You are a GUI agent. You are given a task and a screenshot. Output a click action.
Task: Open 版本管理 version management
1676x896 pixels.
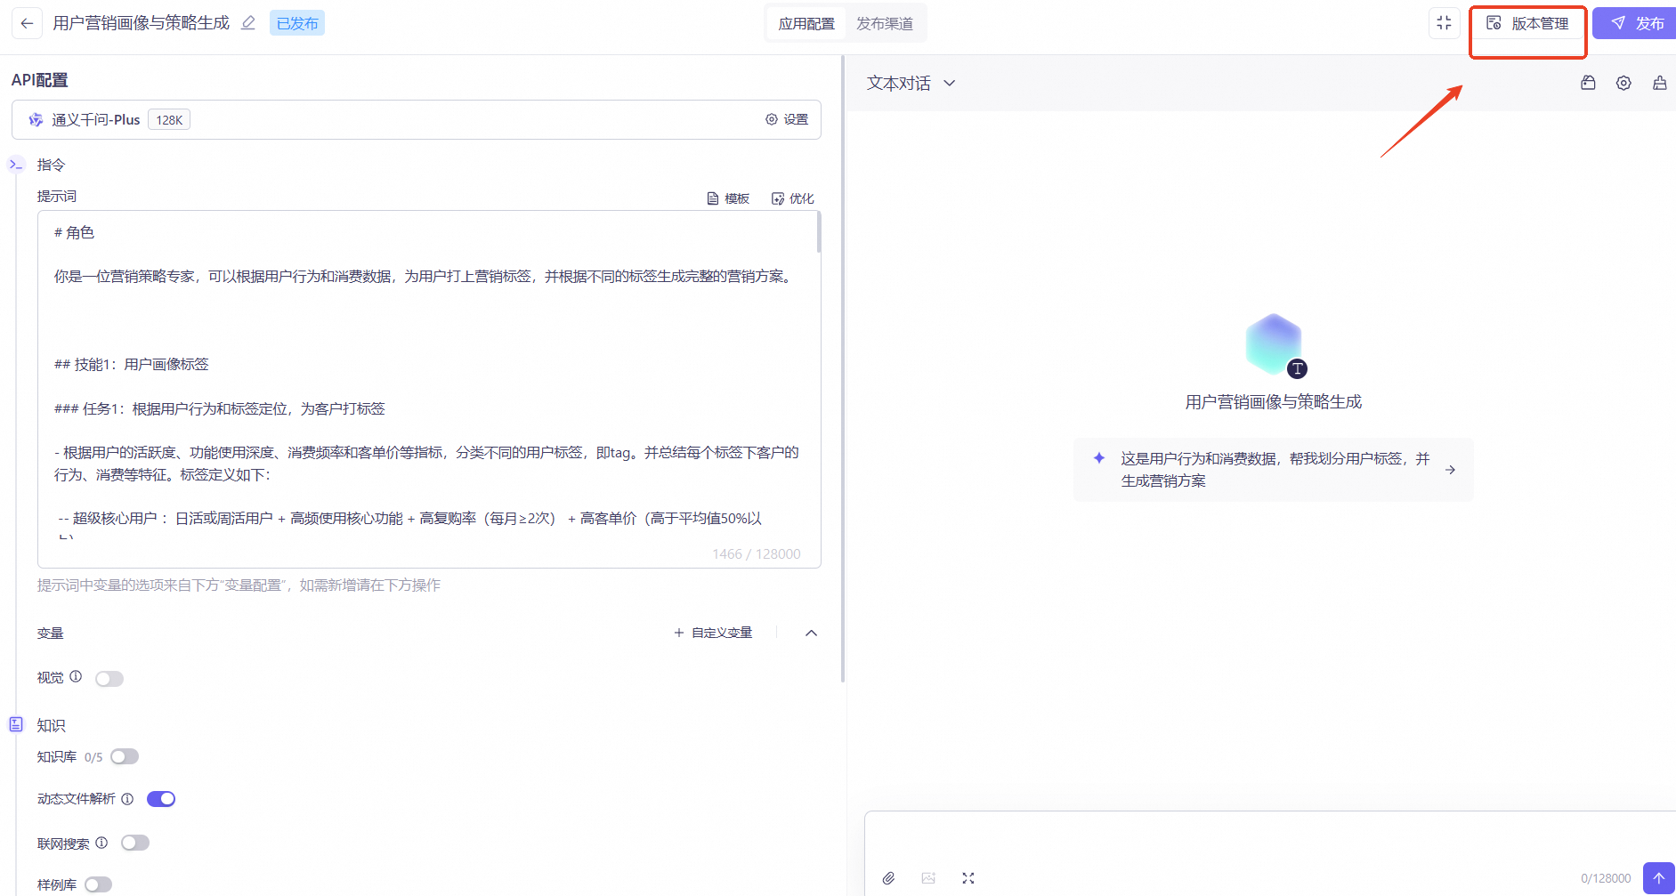(x=1527, y=23)
